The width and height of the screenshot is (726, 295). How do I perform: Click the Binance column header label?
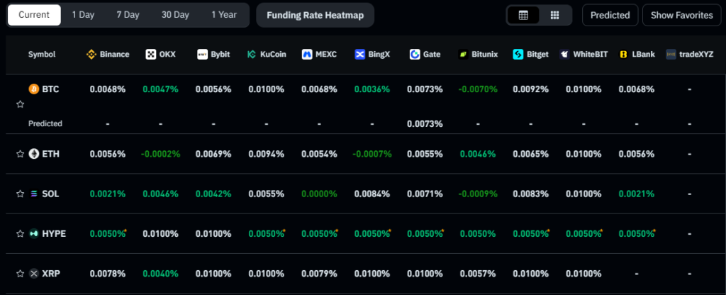coord(114,54)
